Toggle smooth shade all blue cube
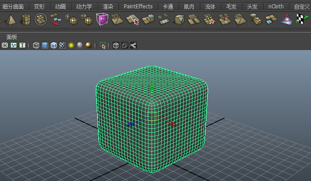 54,45
